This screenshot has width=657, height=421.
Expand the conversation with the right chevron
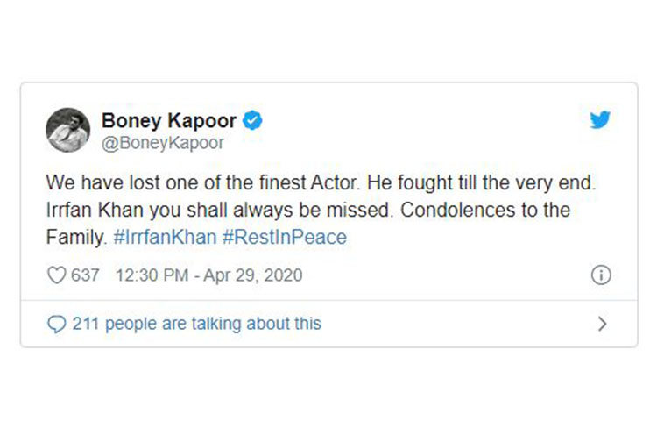(x=602, y=324)
